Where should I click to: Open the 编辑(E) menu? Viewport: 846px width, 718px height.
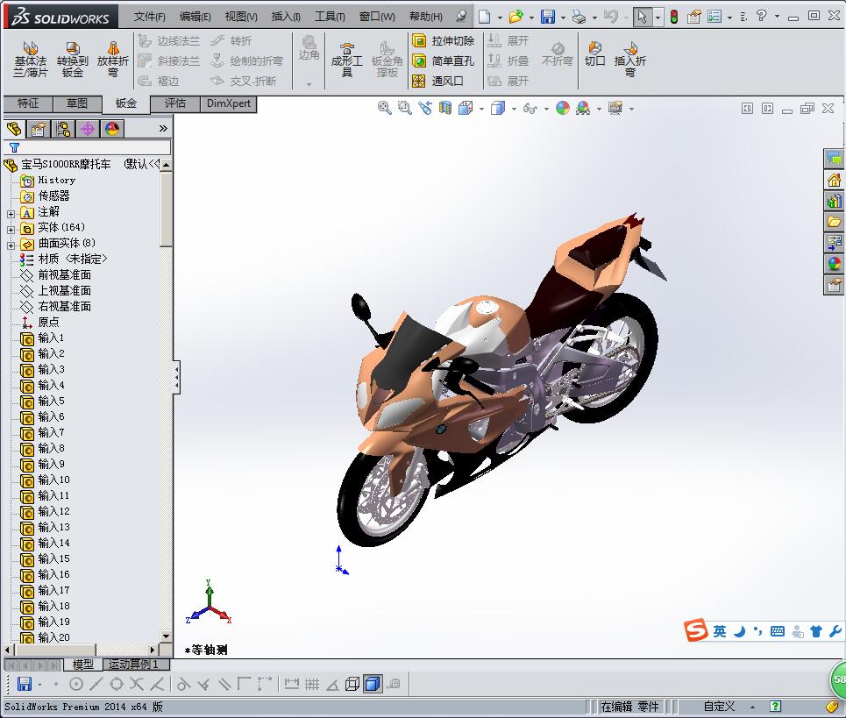[x=196, y=17]
